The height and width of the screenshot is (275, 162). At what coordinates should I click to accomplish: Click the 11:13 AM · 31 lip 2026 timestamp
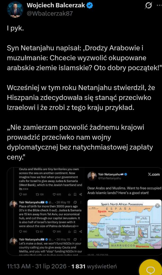click(x=37, y=267)
